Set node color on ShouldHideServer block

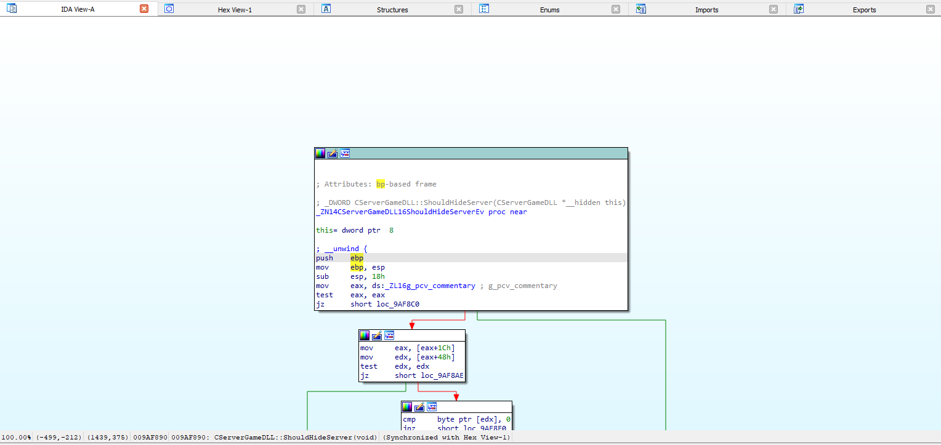[320, 153]
